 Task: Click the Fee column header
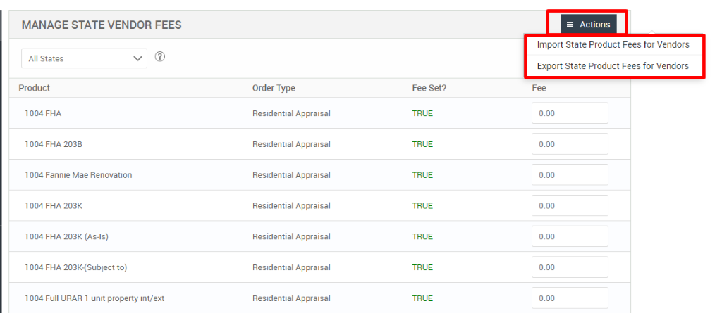pos(539,88)
